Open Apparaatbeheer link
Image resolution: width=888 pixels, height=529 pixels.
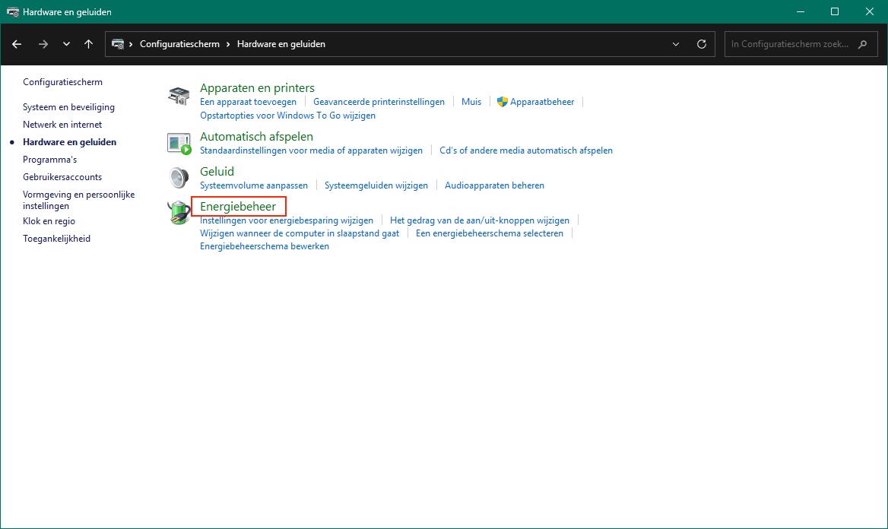542,102
